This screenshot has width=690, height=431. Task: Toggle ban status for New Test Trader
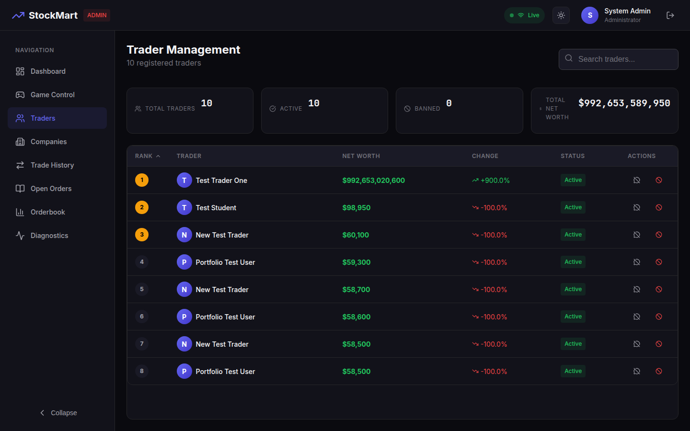coord(659,235)
